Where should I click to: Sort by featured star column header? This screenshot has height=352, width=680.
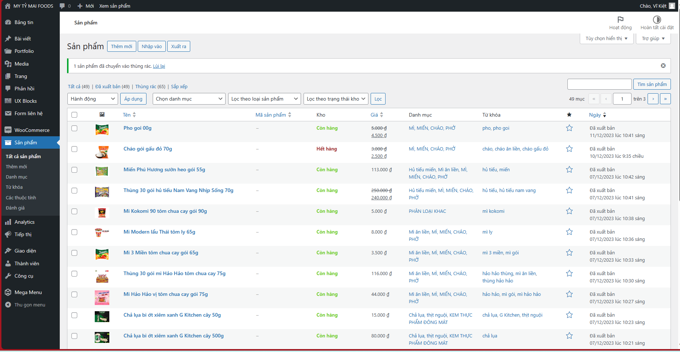click(569, 115)
